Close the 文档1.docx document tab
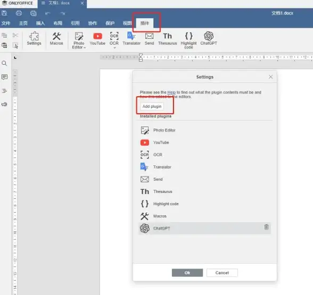The width and height of the screenshot is (313, 295). (82, 3)
